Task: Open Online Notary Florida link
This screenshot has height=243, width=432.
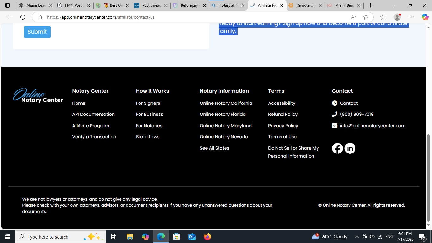Action: click(223, 114)
